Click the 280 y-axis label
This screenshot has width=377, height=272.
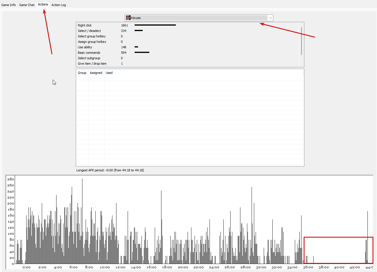point(11,179)
